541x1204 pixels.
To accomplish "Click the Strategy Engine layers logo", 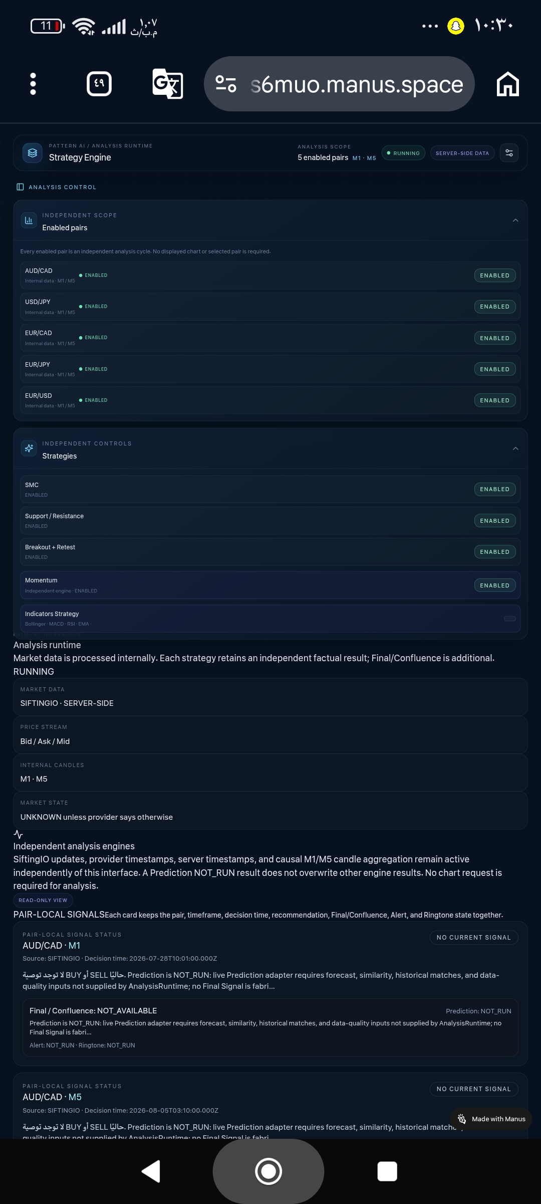I will tap(33, 153).
